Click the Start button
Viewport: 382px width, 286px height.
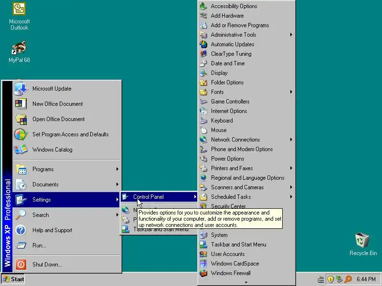pyautogui.click(x=14, y=279)
